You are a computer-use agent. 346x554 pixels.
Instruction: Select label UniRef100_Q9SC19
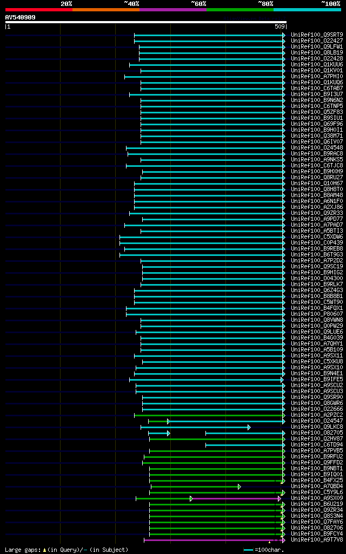click(x=317, y=266)
